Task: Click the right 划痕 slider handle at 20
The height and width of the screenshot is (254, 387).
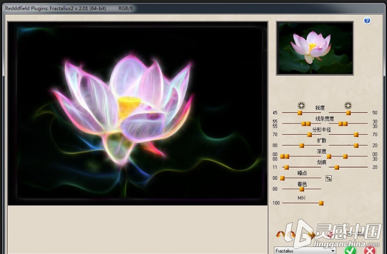Action: (x=337, y=167)
